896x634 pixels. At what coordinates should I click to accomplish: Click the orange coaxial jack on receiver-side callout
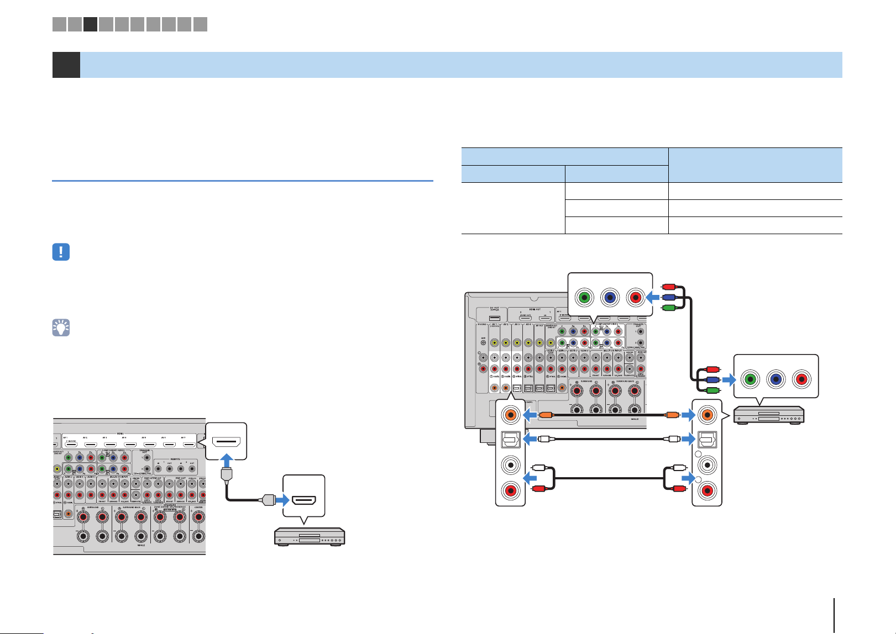510,414
